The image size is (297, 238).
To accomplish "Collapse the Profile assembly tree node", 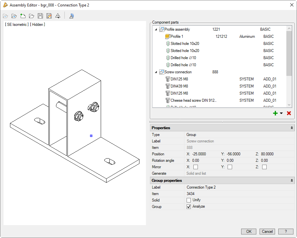I will (156, 29).
